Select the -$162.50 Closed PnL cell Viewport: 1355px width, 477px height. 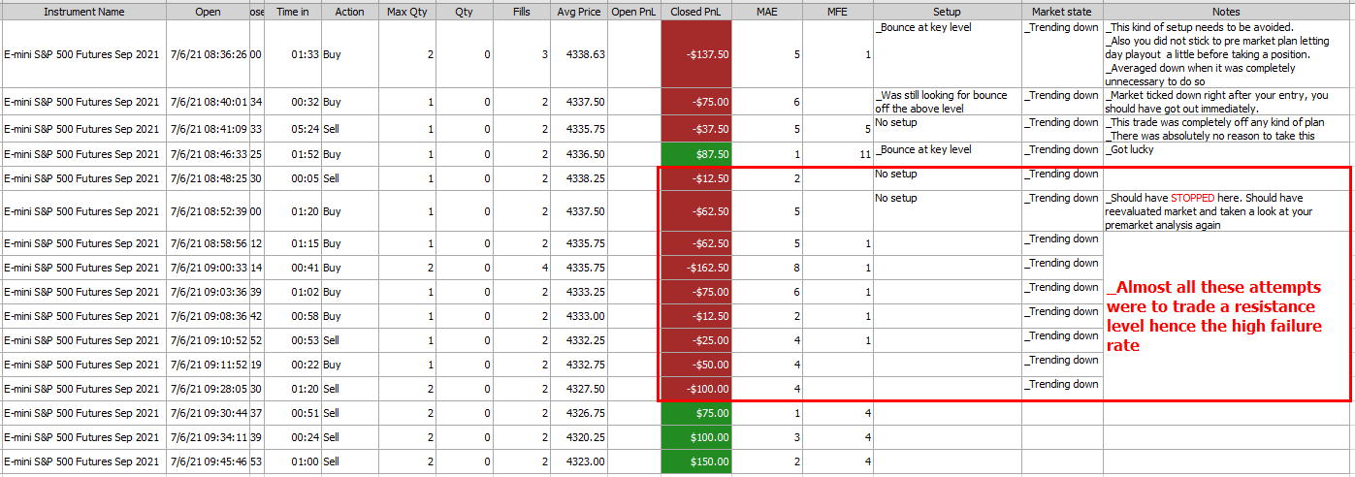click(x=695, y=268)
